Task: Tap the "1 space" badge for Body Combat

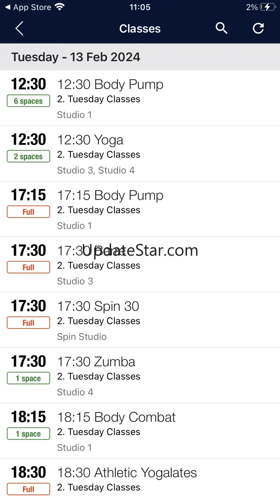Action: (28, 434)
